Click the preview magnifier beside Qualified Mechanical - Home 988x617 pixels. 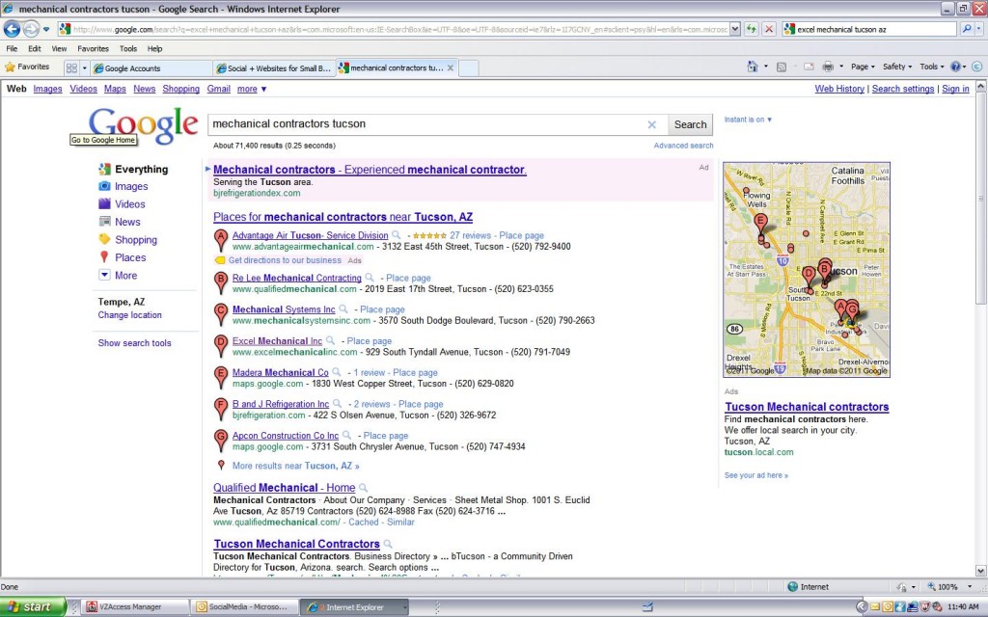click(x=364, y=488)
